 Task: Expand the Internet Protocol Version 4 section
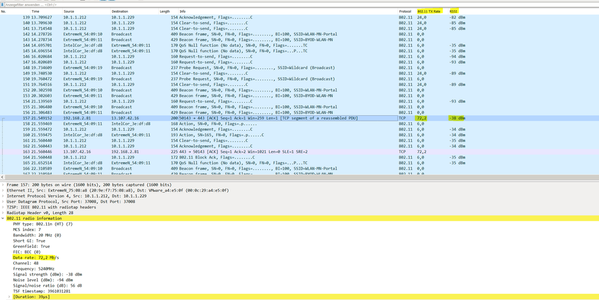(3, 196)
